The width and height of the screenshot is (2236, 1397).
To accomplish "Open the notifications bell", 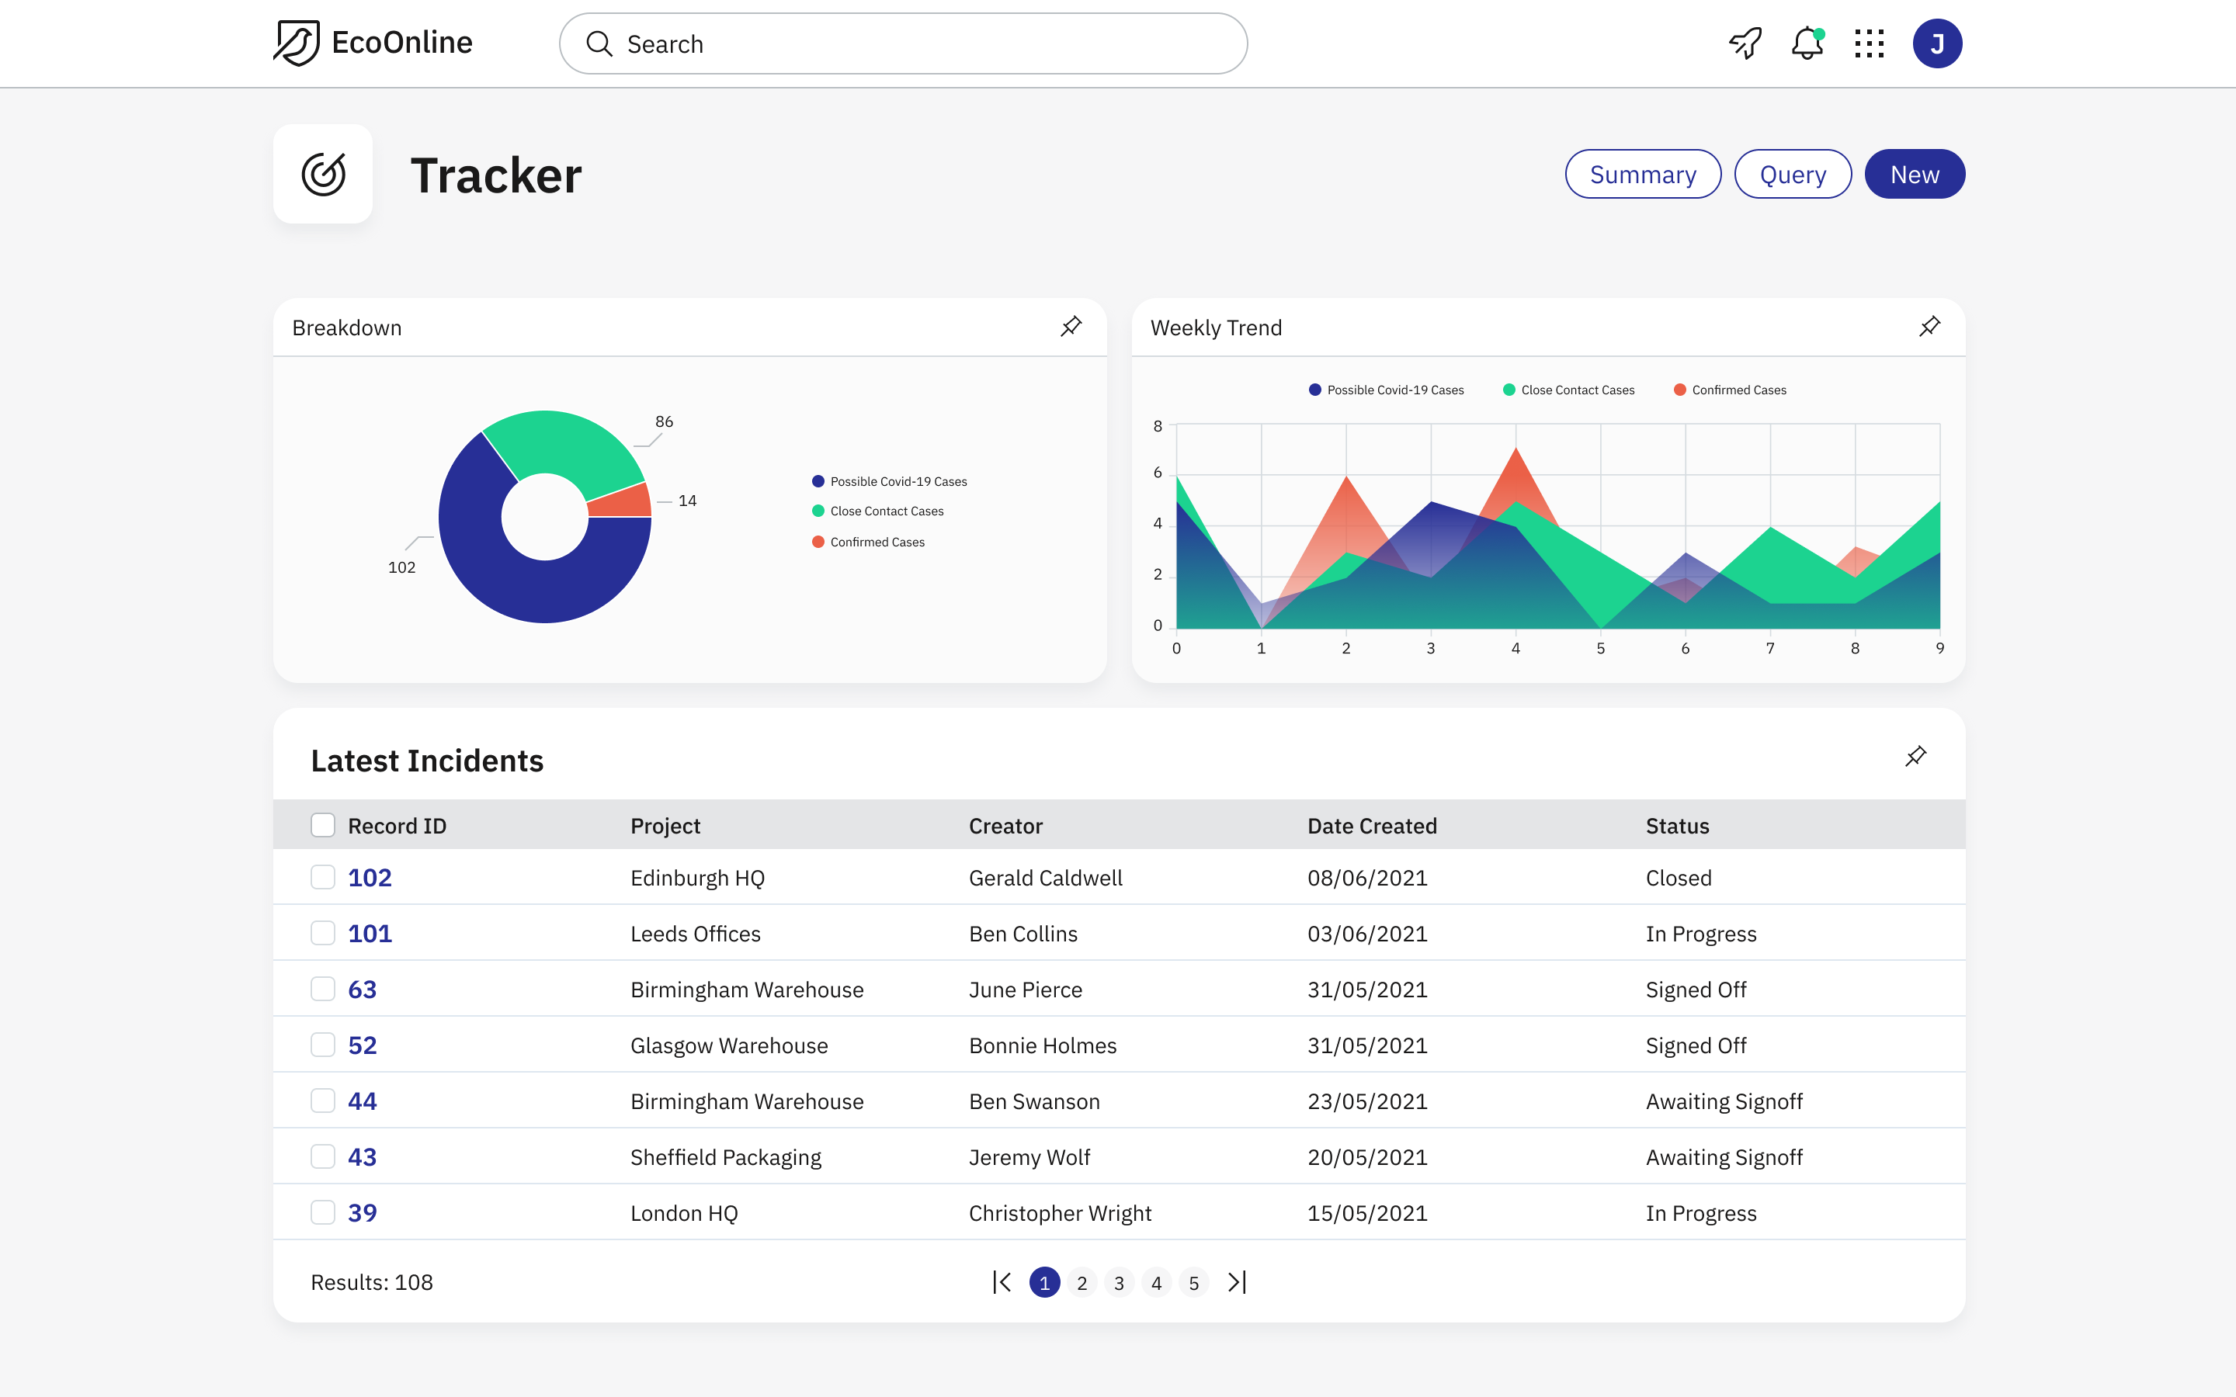I will [1807, 43].
